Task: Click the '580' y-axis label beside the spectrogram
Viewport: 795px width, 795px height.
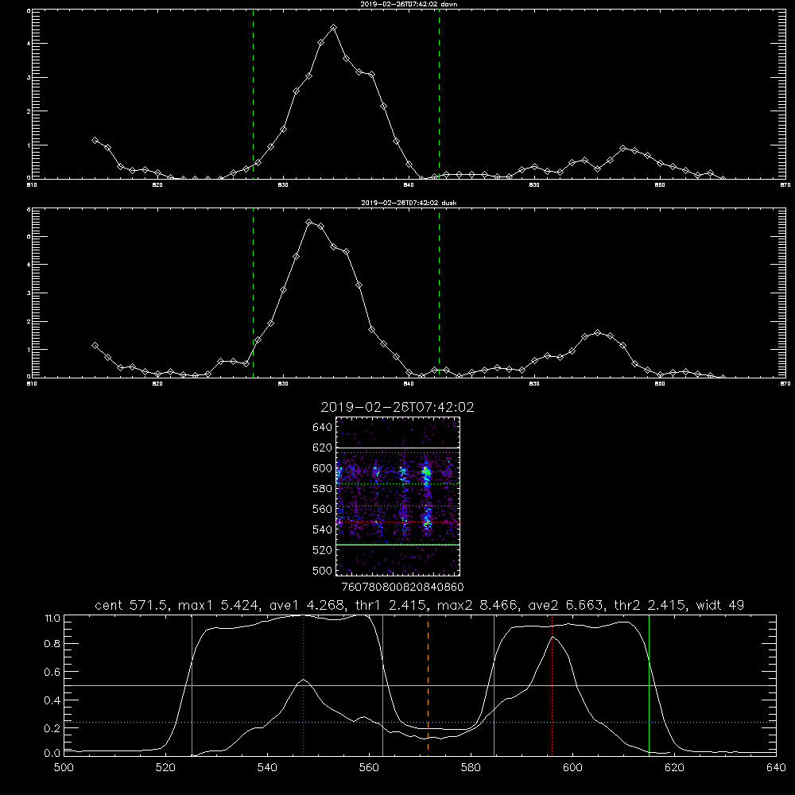Action: point(323,489)
